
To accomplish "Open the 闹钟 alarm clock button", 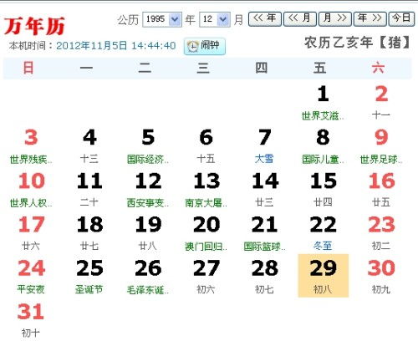I will (x=205, y=46).
